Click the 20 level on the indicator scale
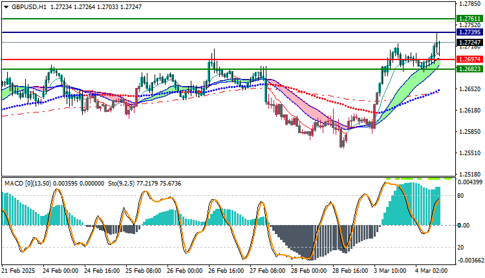485x278 pixels. coord(460,248)
